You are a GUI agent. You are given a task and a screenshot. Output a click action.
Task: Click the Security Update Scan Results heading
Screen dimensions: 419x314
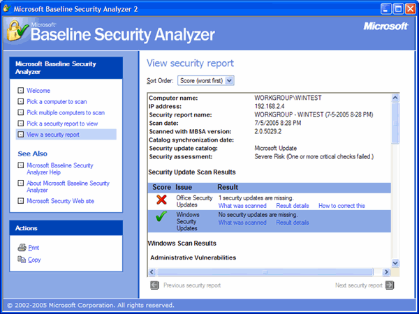click(192, 172)
